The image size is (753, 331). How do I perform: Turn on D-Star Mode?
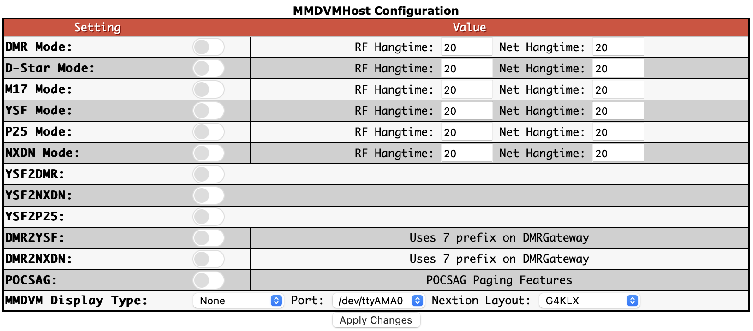coord(208,68)
